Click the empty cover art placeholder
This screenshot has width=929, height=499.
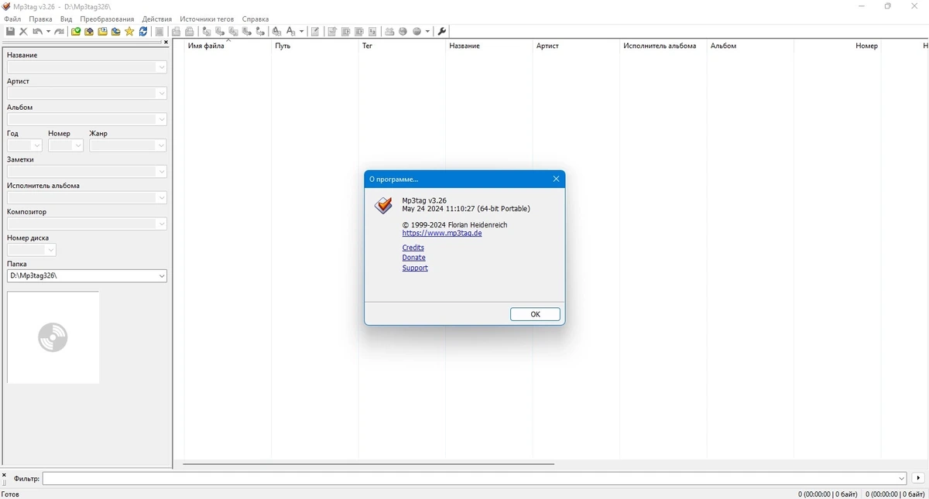(53, 337)
